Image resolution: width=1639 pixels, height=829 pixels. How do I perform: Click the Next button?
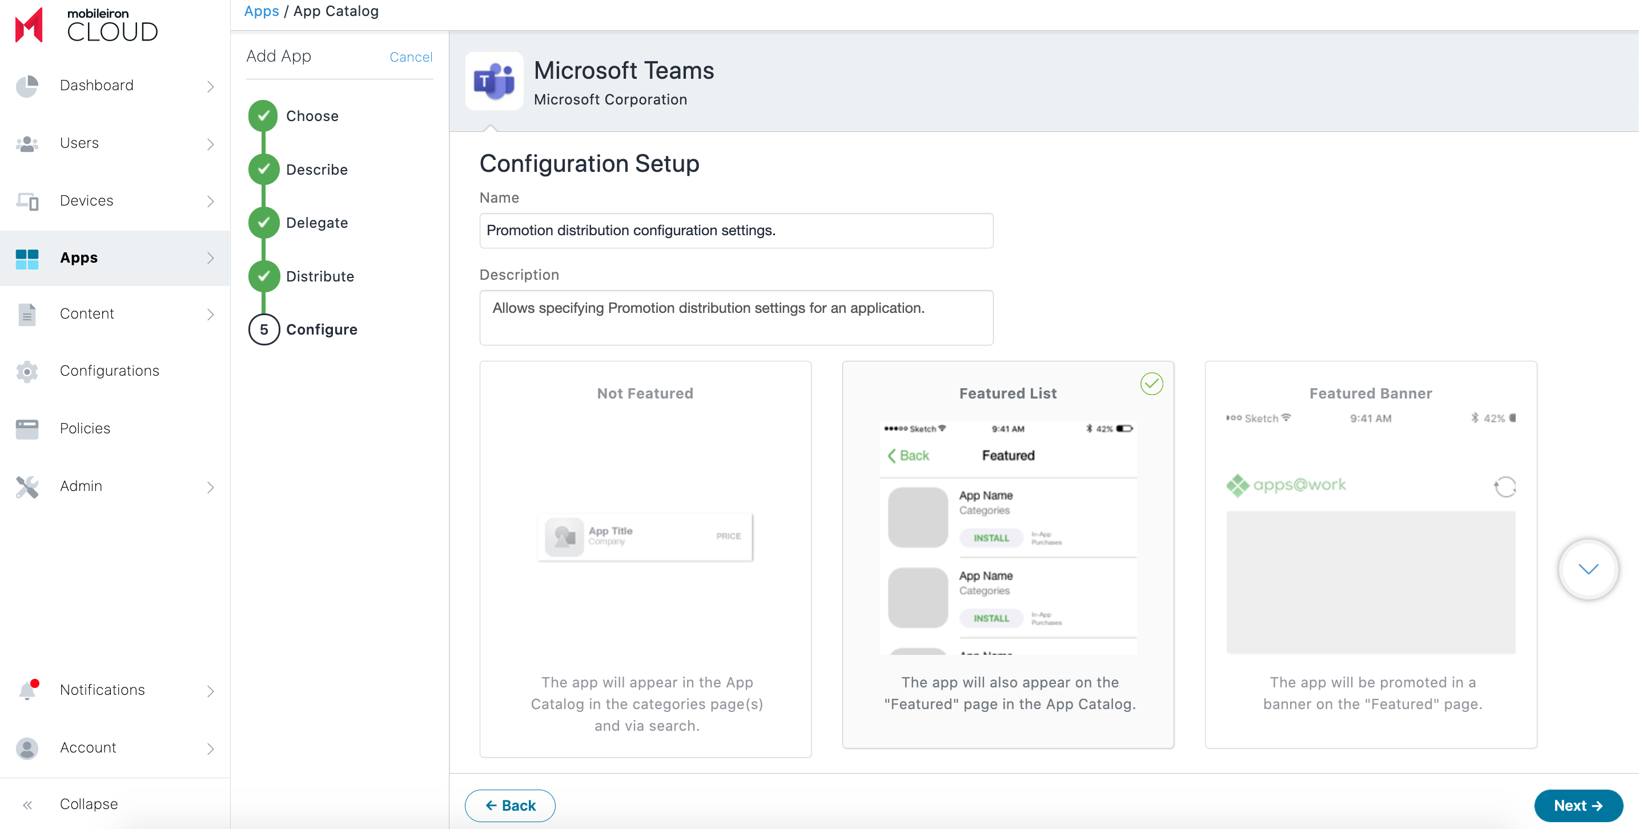tap(1577, 806)
